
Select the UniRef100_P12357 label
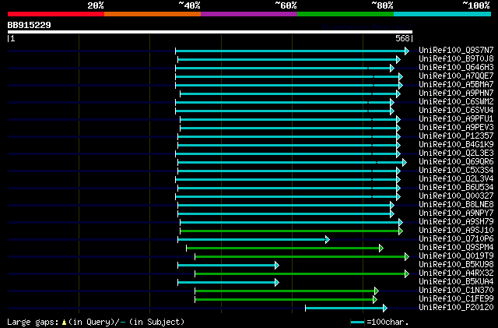click(456, 136)
